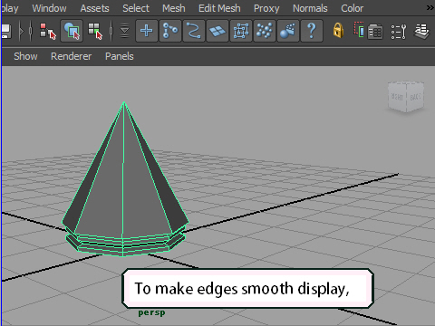The image size is (435, 326).
Task: Open the viewport Renderer menu
Action: point(71,56)
